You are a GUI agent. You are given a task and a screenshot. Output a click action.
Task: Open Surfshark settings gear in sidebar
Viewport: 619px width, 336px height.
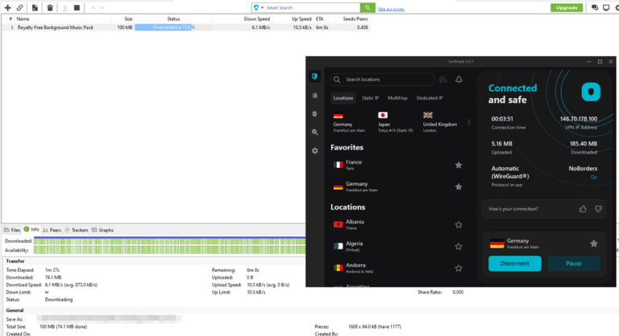click(x=314, y=150)
